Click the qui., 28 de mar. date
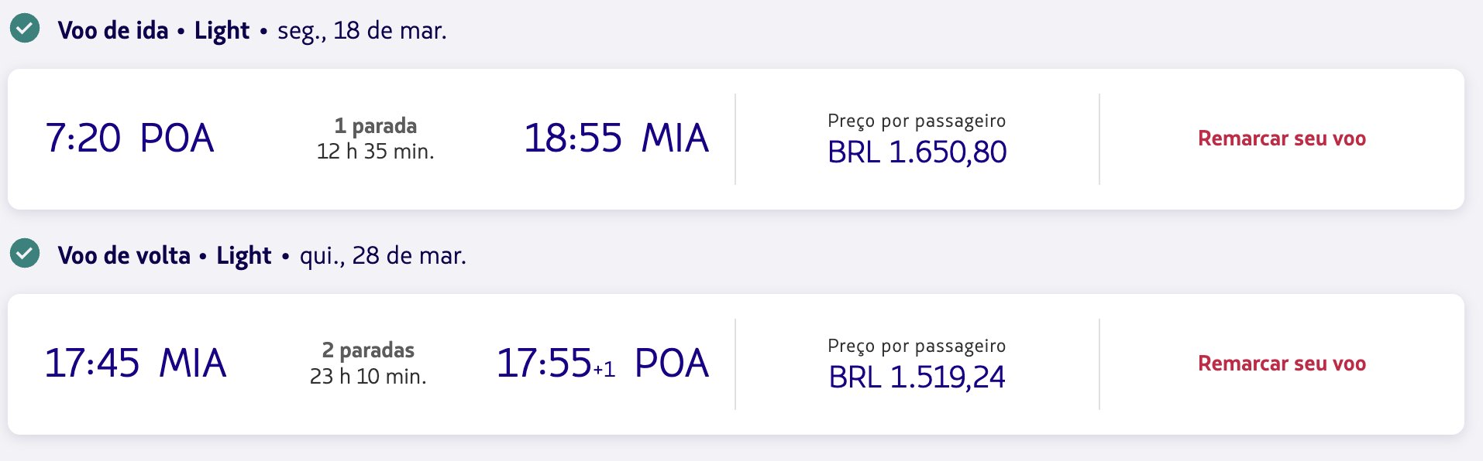 pos(383,255)
